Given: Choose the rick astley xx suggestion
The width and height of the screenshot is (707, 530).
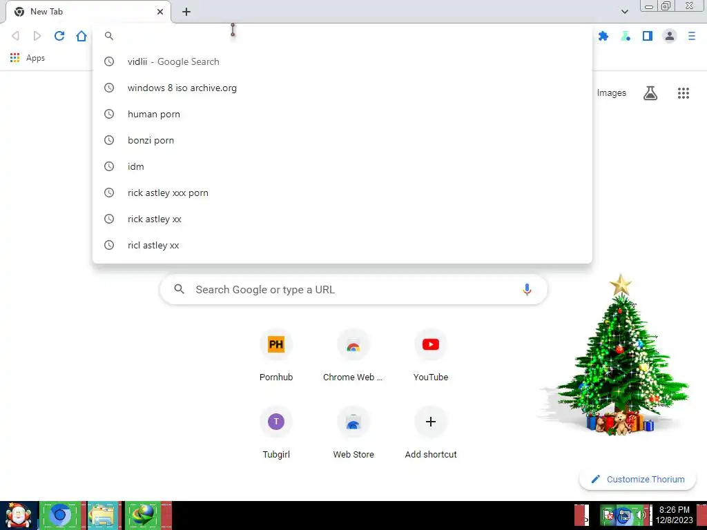Looking at the screenshot, I should pos(342,219).
